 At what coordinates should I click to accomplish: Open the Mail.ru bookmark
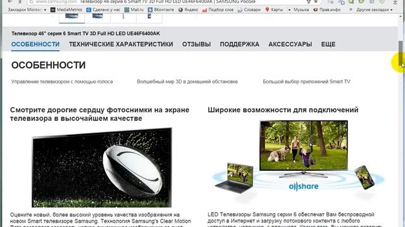(134, 10)
